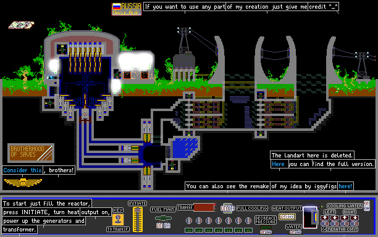Click the Brotherhood of Saves sign
The image size is (378, 237).
pos(31,152)
